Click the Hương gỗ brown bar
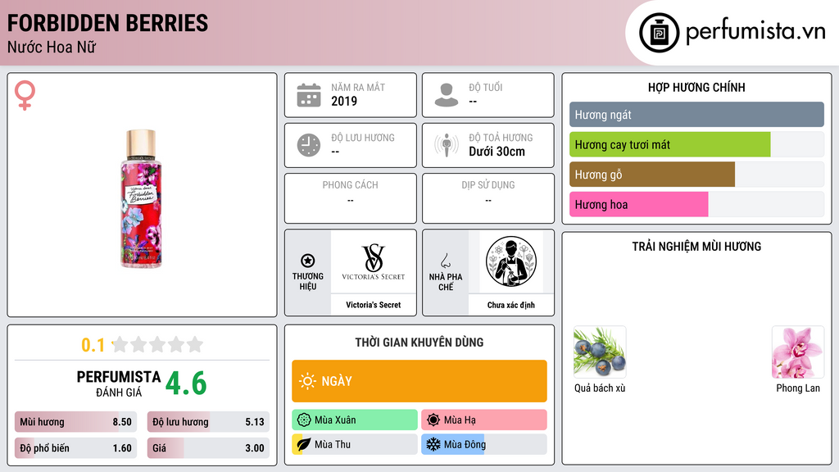The height and width of the screenshot is (472, 839). click(x=652, y=175)
